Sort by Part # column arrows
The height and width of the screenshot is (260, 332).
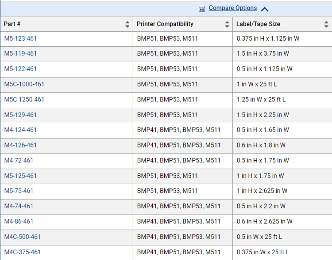(127, 24)
